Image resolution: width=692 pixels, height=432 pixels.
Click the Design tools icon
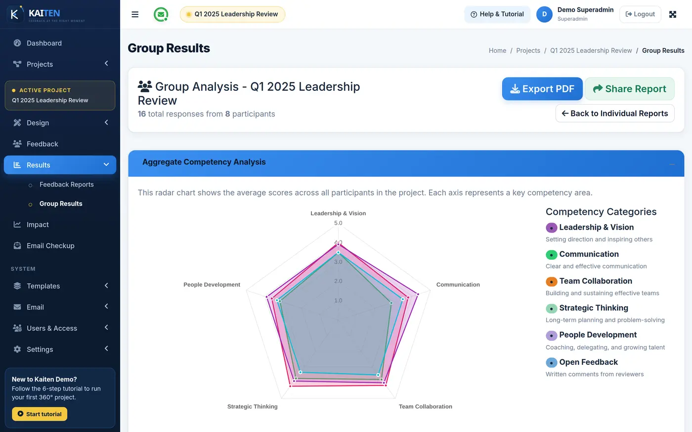click(x=17, y=122)
